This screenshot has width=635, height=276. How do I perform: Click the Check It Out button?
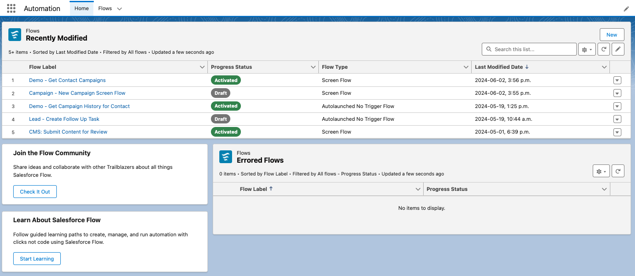pos(35,192)
